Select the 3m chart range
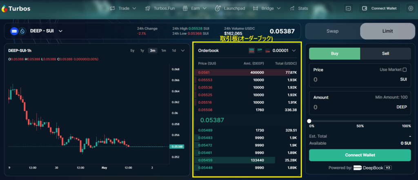The image size is (418, 180). (153, 50)
